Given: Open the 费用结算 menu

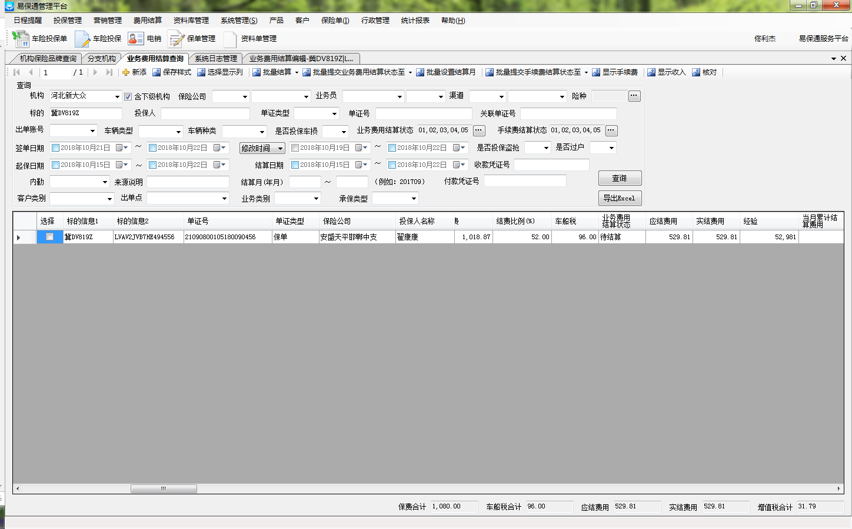Looking at the screenshot, I should (x=147, y=21).
